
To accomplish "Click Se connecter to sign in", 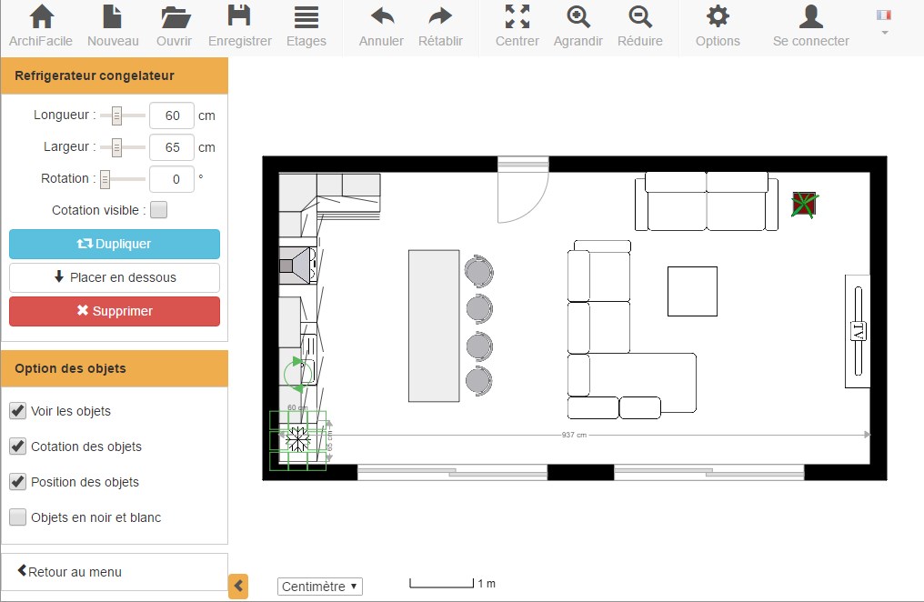I will tap(809, 25).
